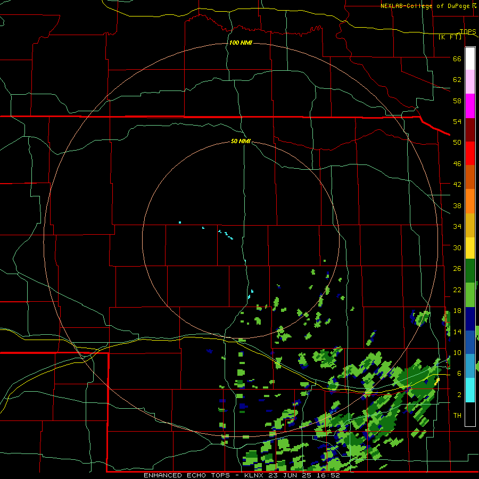Click the 22 legend value
479x479 pixels.
point(457,290)
